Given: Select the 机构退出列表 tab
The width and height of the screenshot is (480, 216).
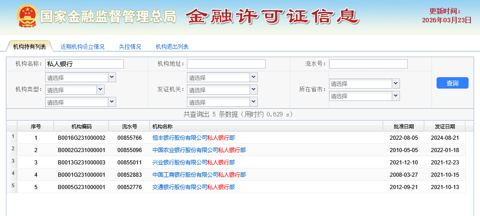Looking at the screenshot, I should point(172,47).
